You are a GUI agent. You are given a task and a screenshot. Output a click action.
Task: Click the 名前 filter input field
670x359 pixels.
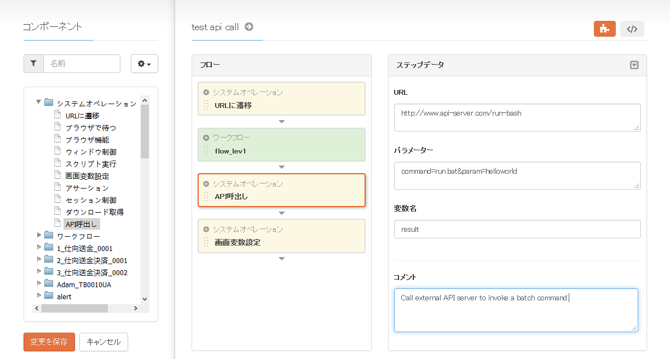pyautogui.click(x=82, y=64)
